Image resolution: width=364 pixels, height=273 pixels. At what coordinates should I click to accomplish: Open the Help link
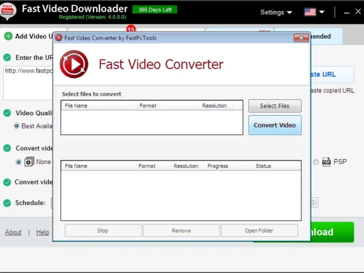point(43,232)
